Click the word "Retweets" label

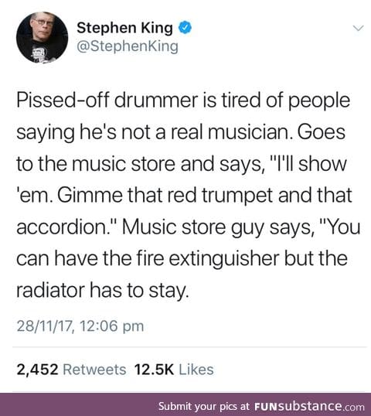click(x=94, y=370)
